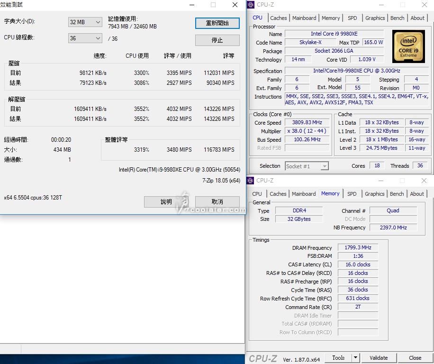Switch to Graphics tab in top CPU-Z window
Image resolution: width=434 pixels, height=364 pixels.
(x=375, y=18)
